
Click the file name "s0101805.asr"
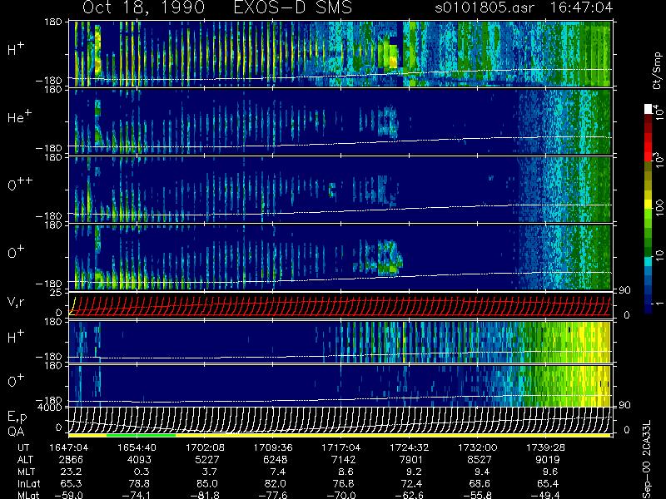click(x=485, y=7)
